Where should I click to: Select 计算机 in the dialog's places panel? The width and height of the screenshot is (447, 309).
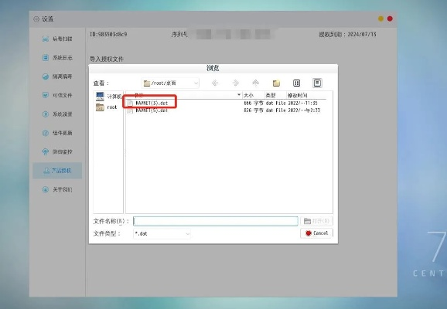(x=108, y=97)
